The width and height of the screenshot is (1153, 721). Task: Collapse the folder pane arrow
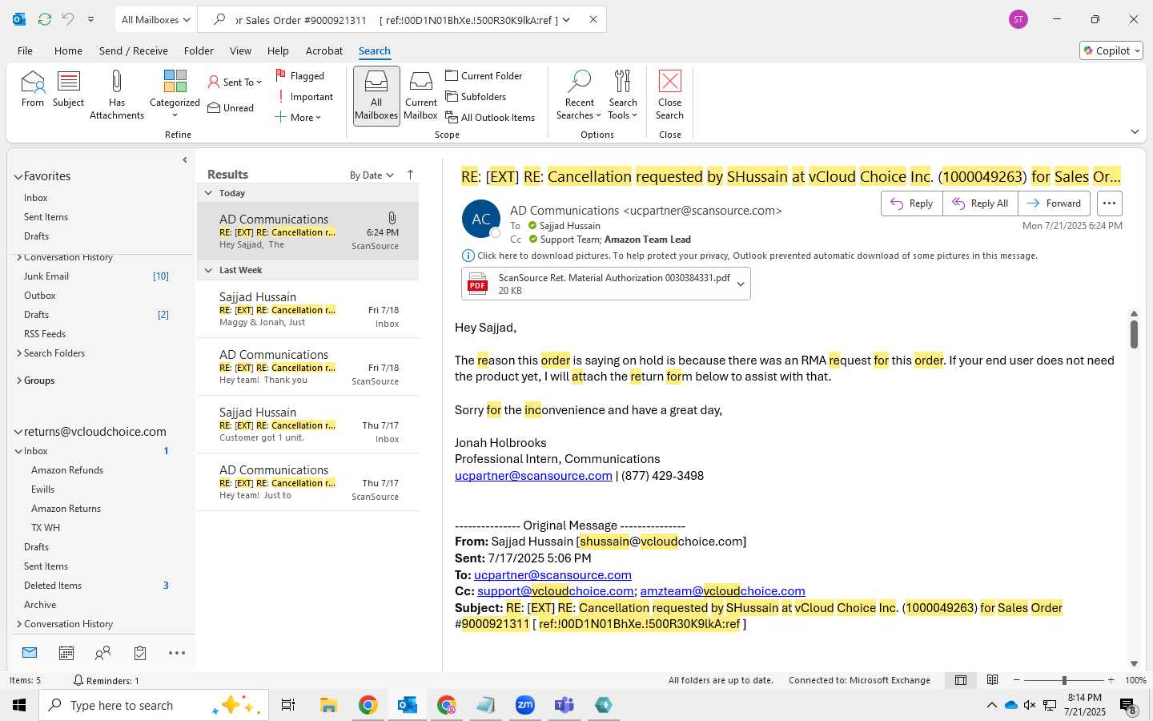click(x=185, y=159)
